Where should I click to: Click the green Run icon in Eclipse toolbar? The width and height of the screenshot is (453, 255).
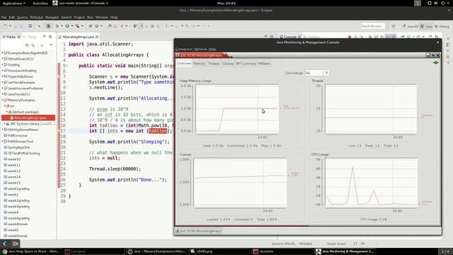67,26
